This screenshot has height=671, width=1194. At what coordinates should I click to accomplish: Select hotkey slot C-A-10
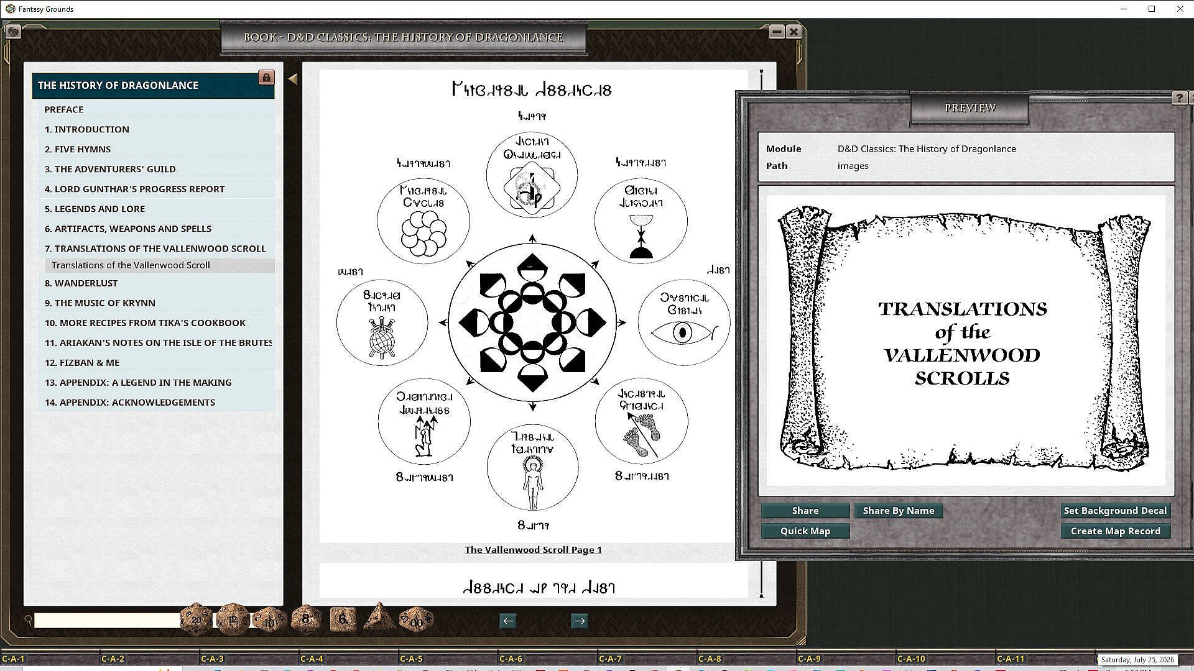click(945, 659)
